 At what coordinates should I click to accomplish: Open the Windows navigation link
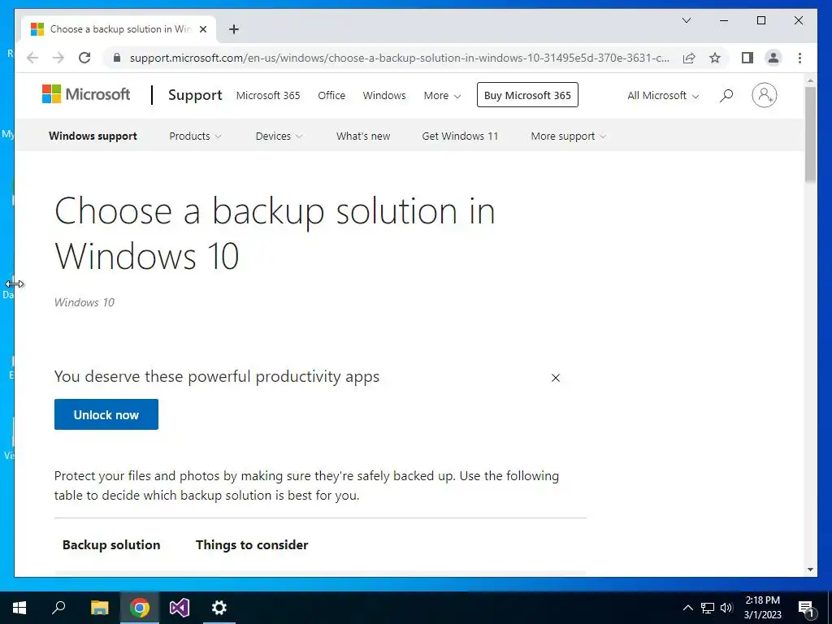click(384, 96)
